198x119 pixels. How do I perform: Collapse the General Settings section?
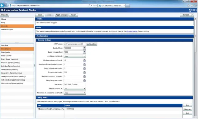(37, 40)
